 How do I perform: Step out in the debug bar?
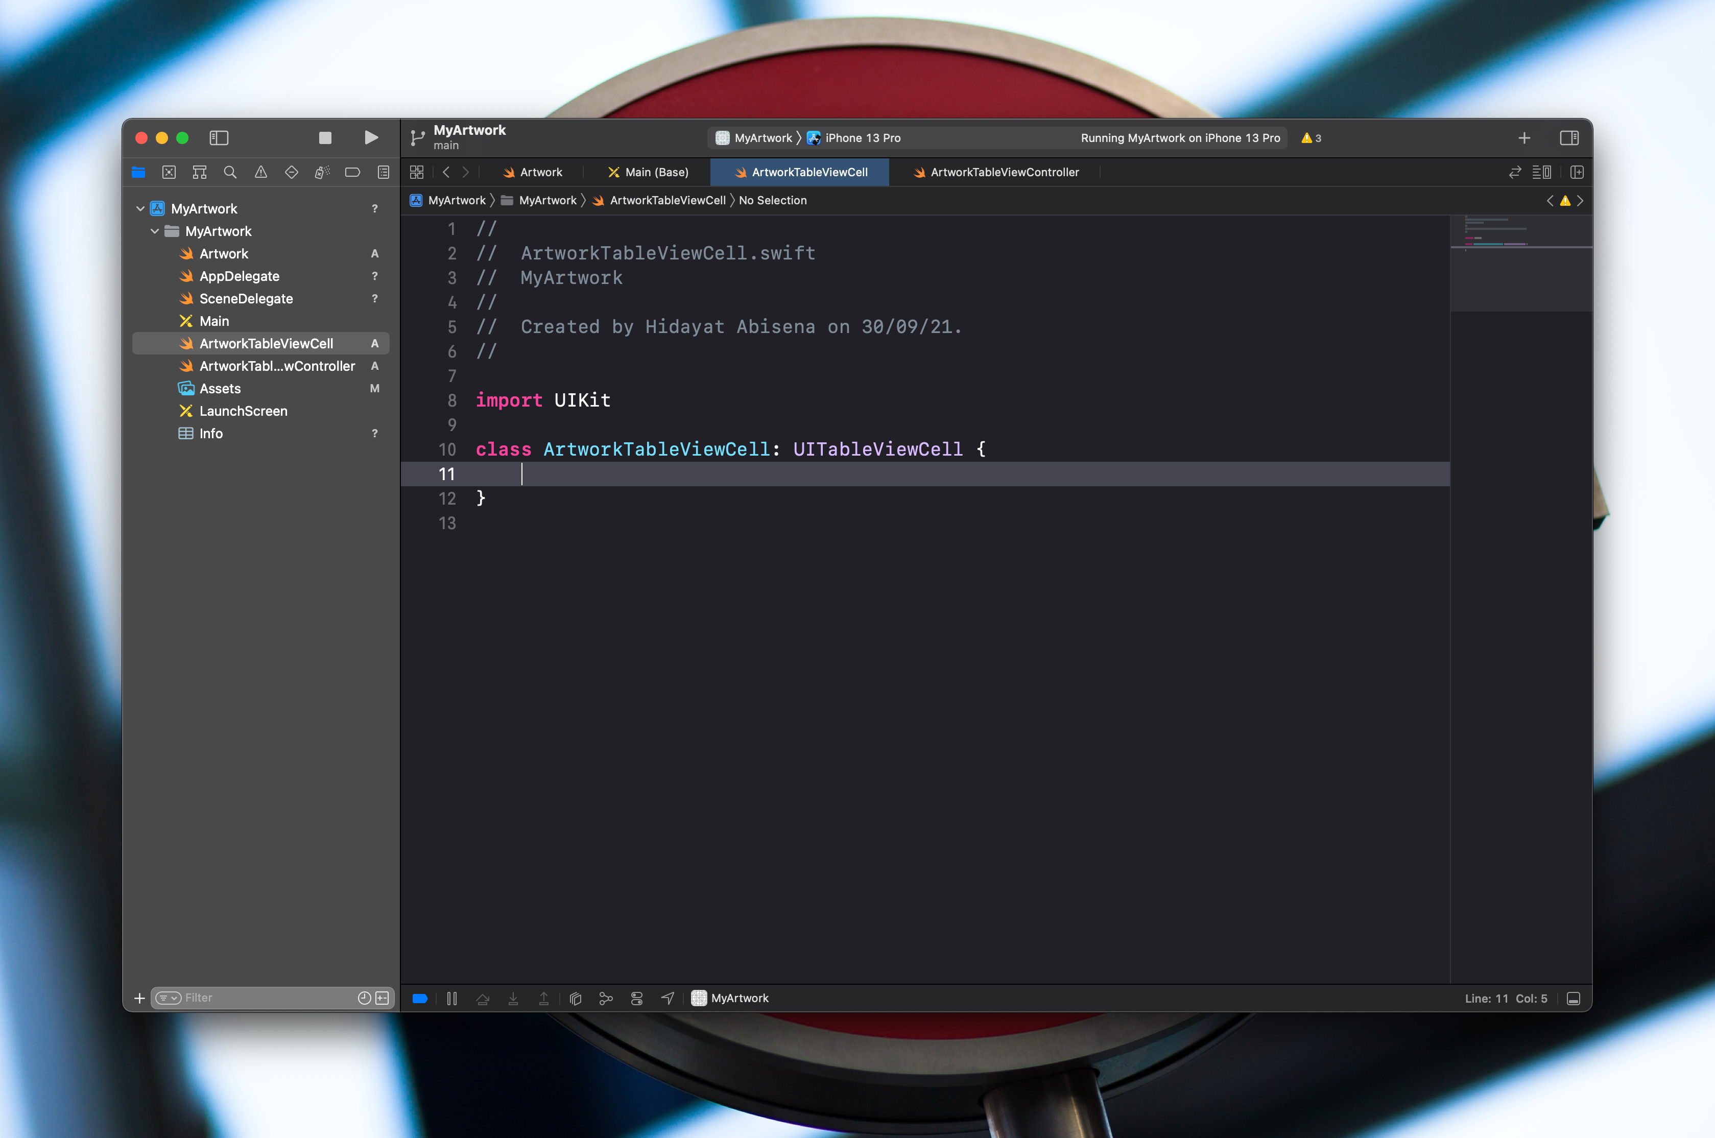[543, 999]
